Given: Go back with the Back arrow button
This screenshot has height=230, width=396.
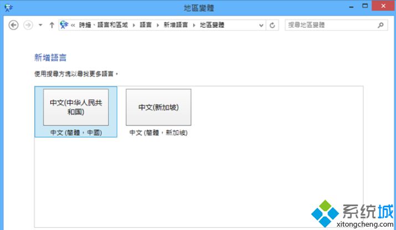Looking at the screenshot, I should tap(13, 25).
